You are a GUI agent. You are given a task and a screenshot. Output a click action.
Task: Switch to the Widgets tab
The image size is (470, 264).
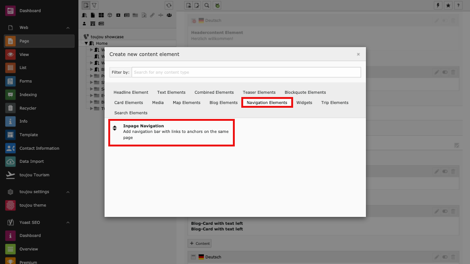pos(304,103)
